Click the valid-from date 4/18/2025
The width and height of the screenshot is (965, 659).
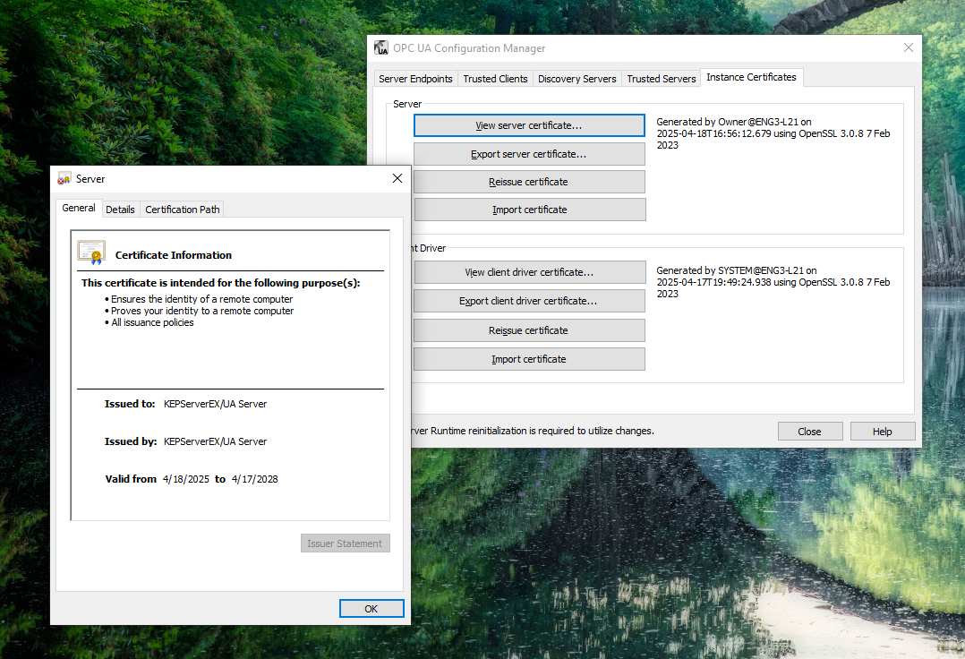pos(186,479)
